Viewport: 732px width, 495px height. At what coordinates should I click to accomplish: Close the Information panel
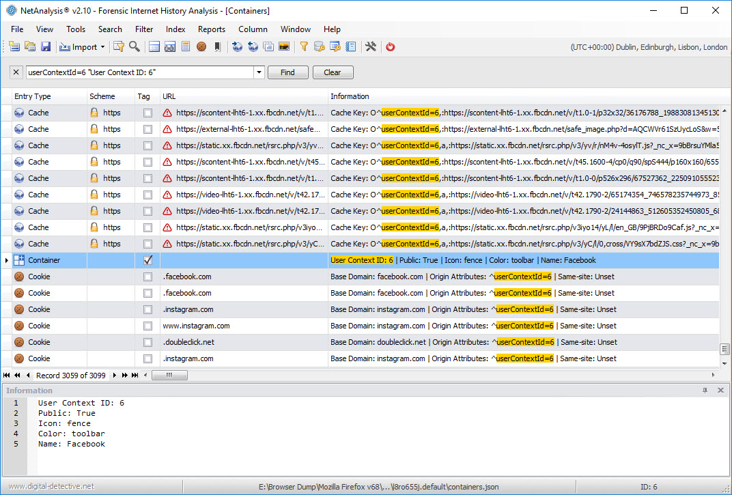click(720, 391)
